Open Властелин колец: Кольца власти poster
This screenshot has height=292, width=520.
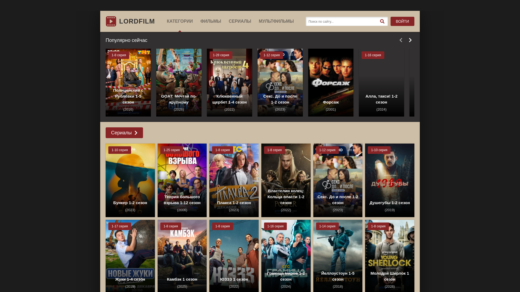pyautogui.click(x=286, y=180)
